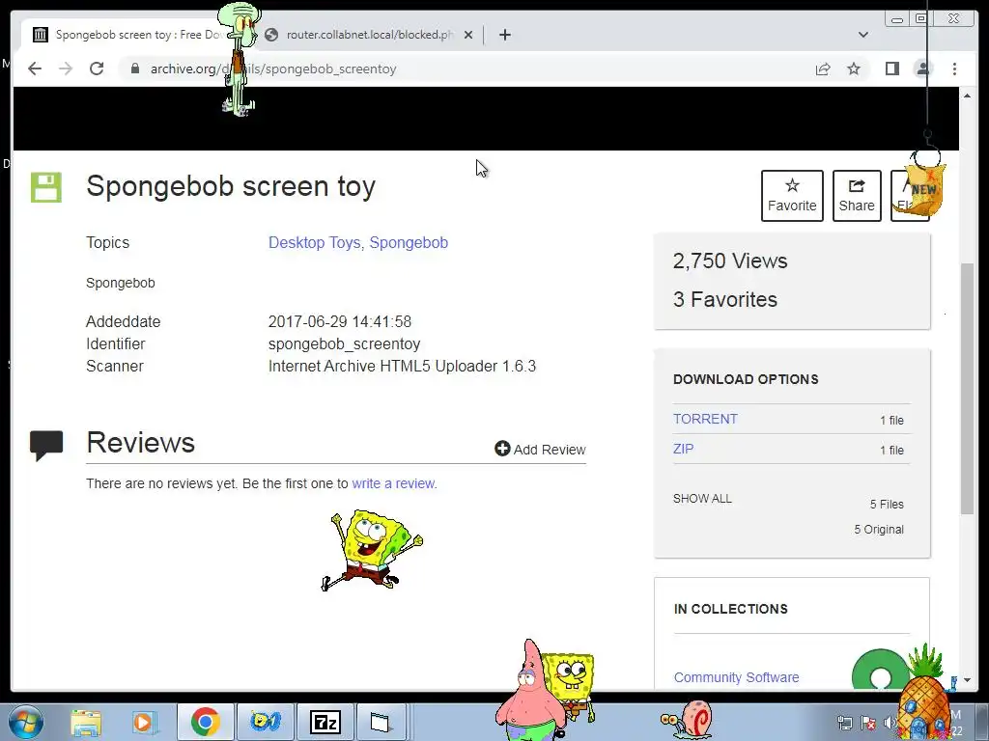Click the network icon in system tray

click(844, 723)
